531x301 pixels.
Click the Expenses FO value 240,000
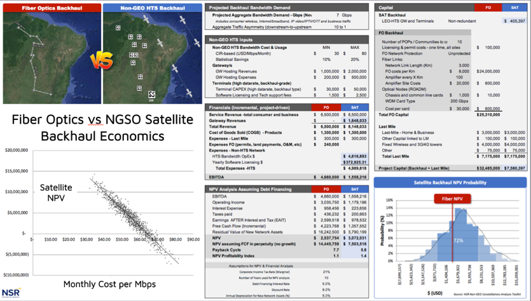(330, 144)
